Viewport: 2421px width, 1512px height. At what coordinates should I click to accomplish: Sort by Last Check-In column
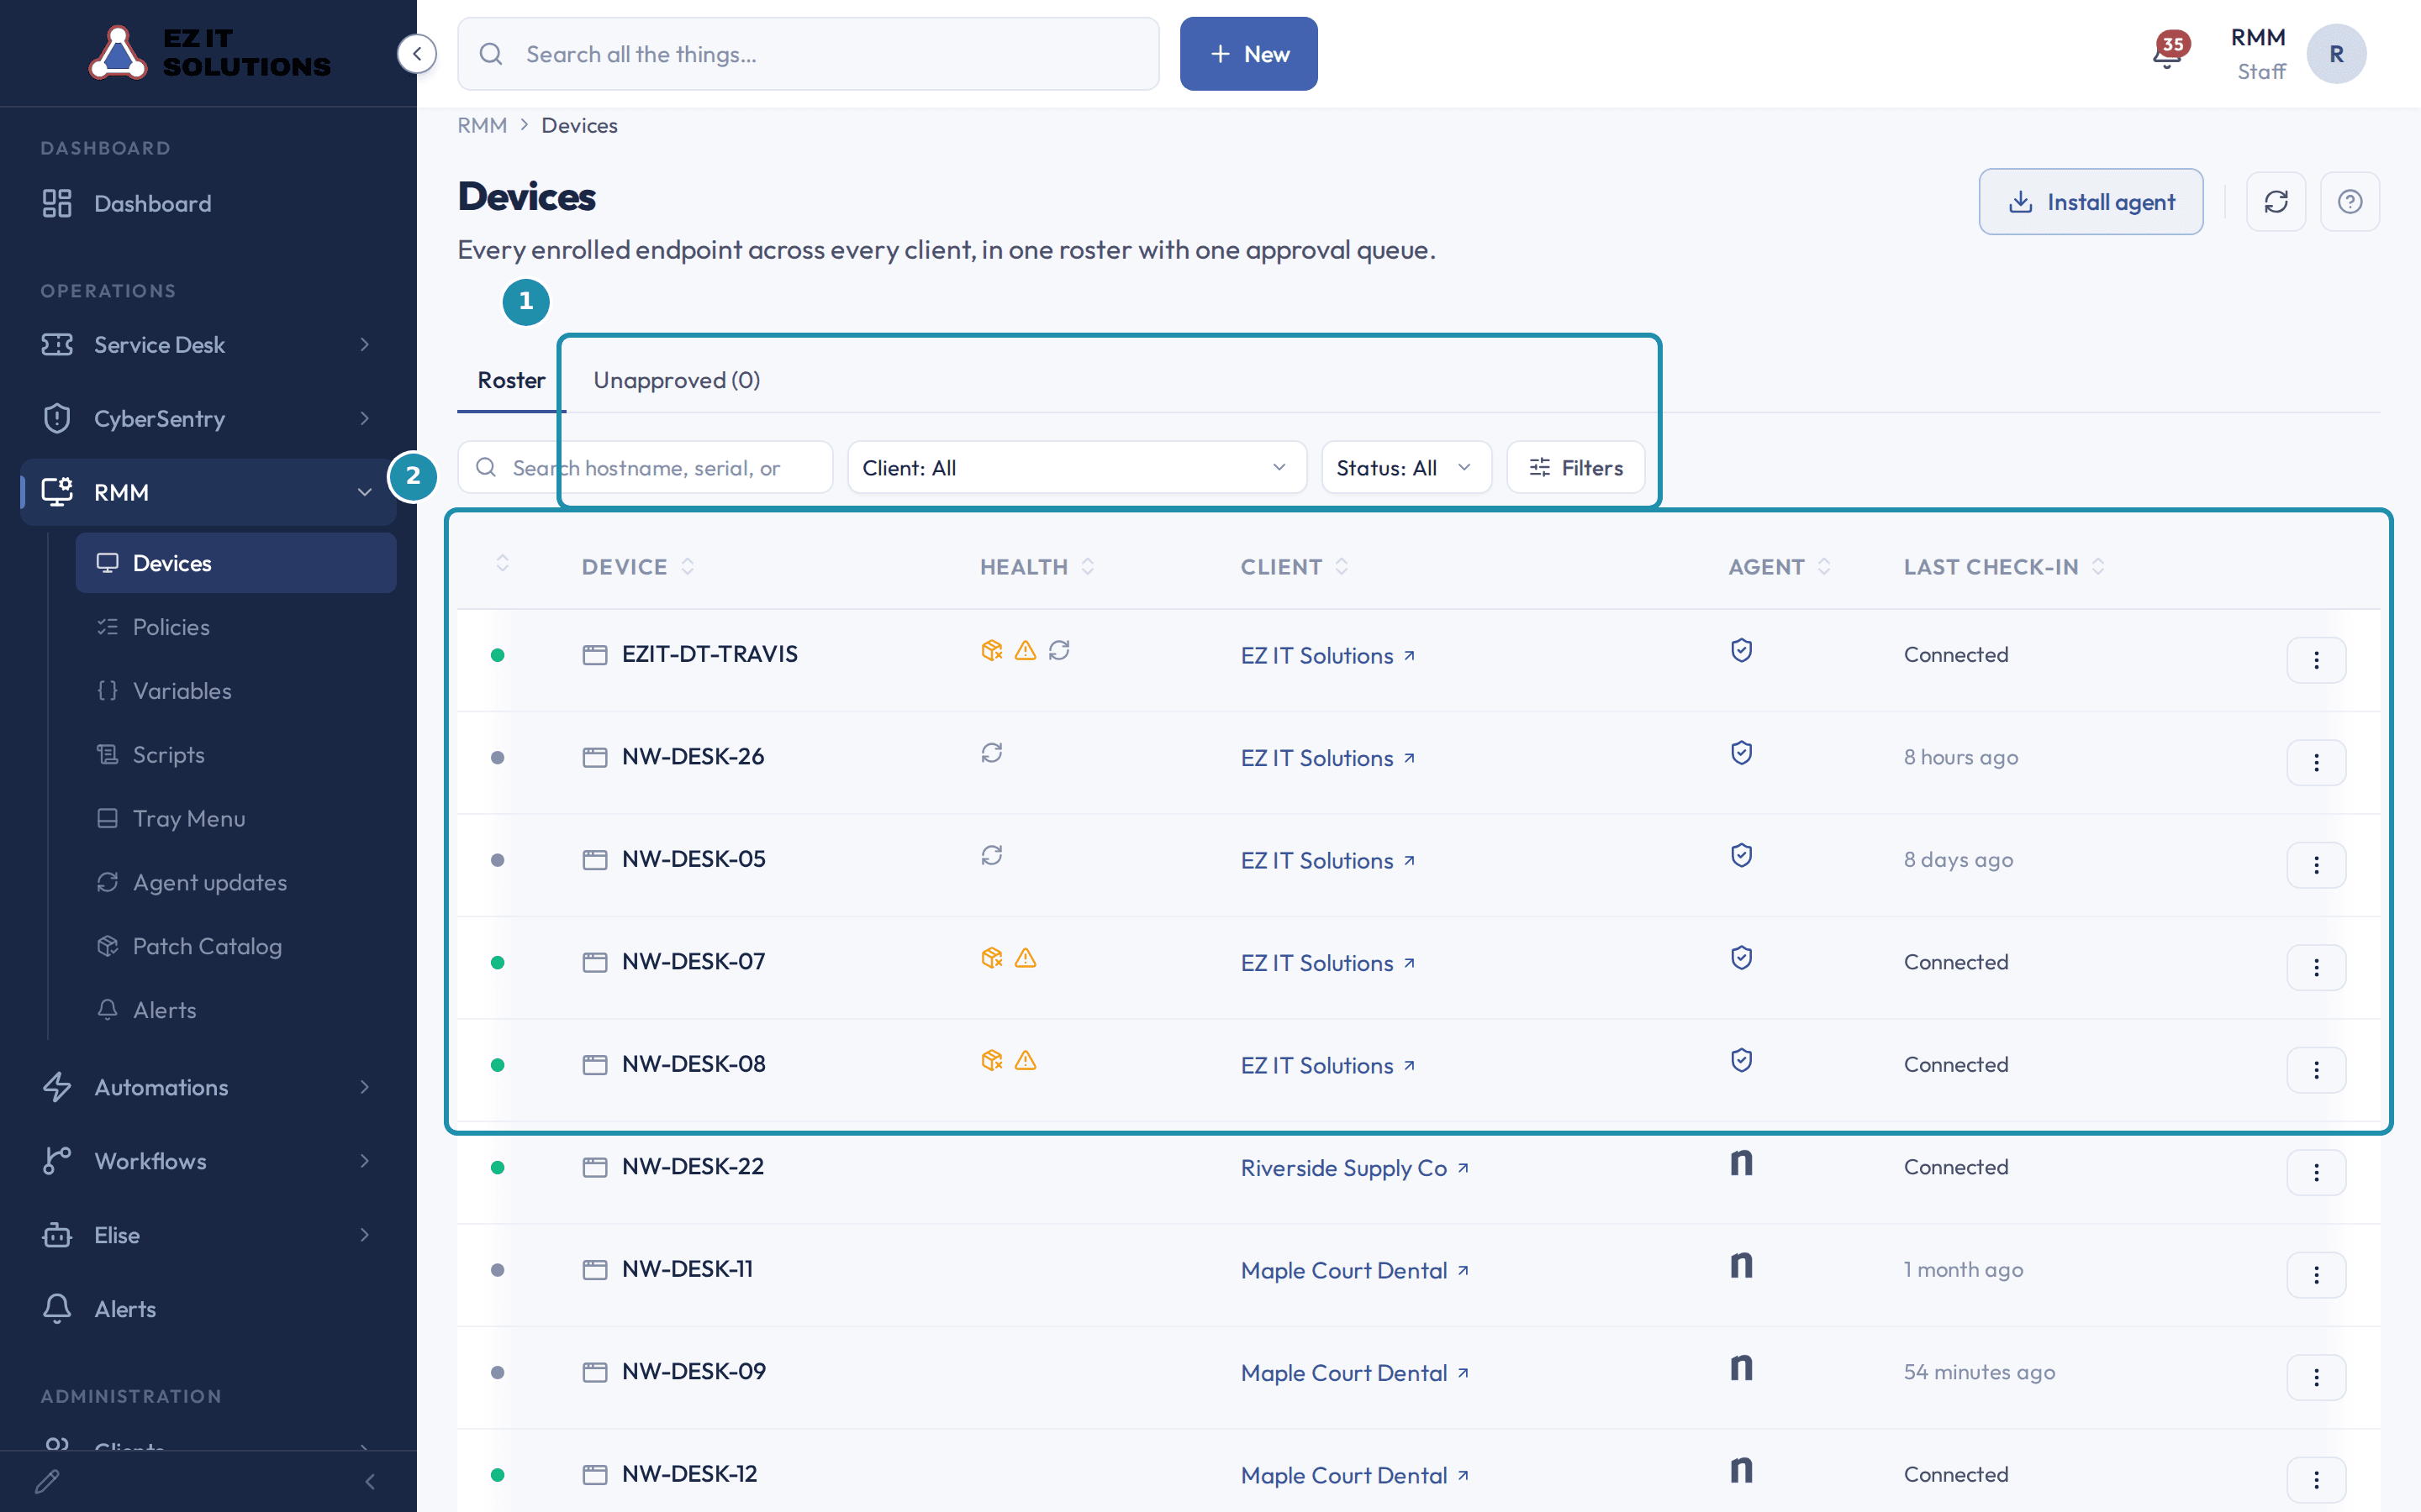click(x=2004, y=567)
